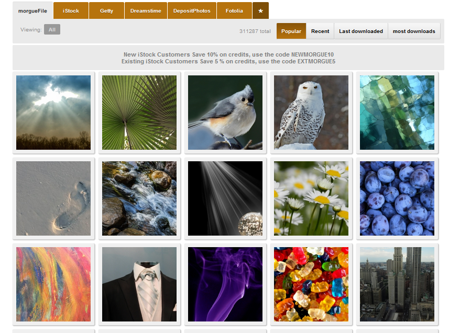Viewport: 449px width, 333px height.
Task: Open the light beams on black photo
Action: pyautogui.click(x=225, y=198)
